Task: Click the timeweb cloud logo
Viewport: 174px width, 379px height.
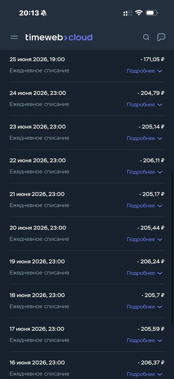Action: pyautogui.click(x=59, y=37)
